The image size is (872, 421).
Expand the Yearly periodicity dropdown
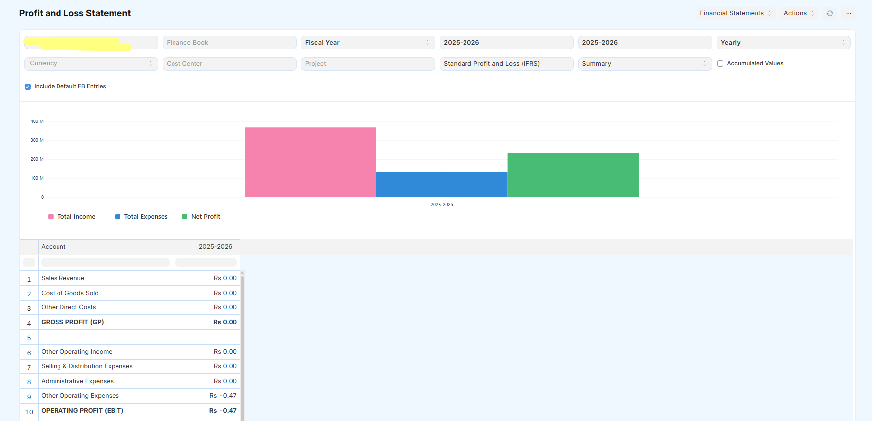click(x=783, y=43)
